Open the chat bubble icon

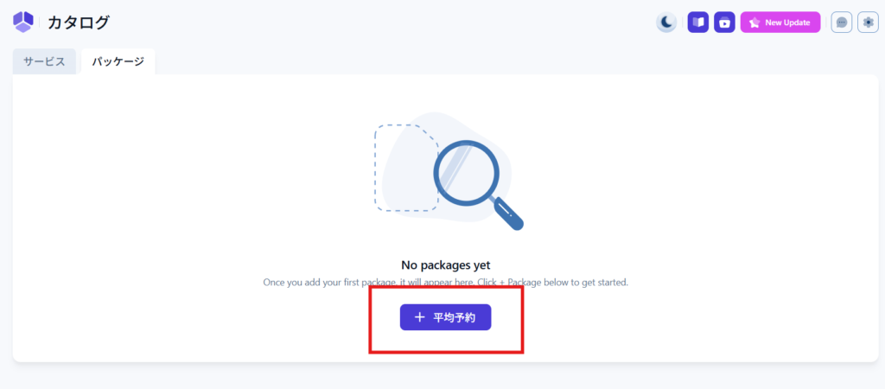[842, 22]
